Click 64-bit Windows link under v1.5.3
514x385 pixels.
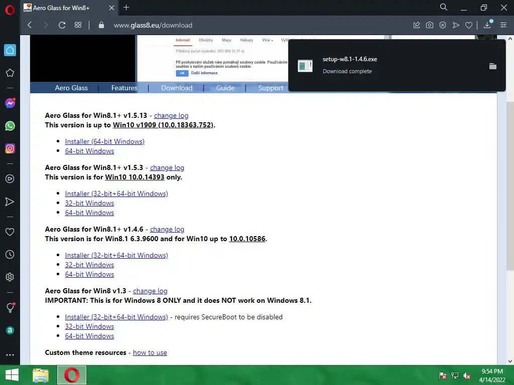tap(89, 213)
